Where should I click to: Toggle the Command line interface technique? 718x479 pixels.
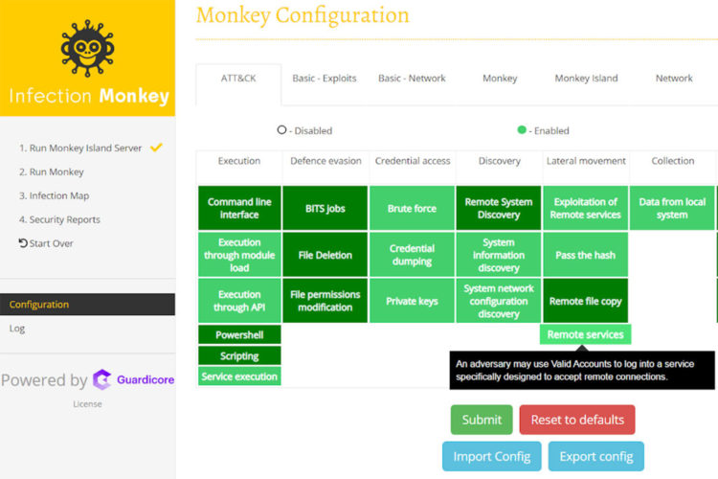pyautogui.click(x=239, y=208)
